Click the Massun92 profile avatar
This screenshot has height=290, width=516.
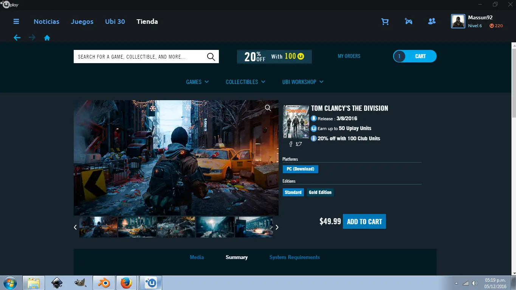point(458,22)
